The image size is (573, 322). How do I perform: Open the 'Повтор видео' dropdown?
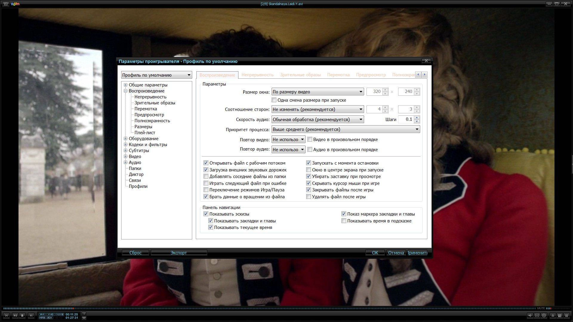point(288,139)
